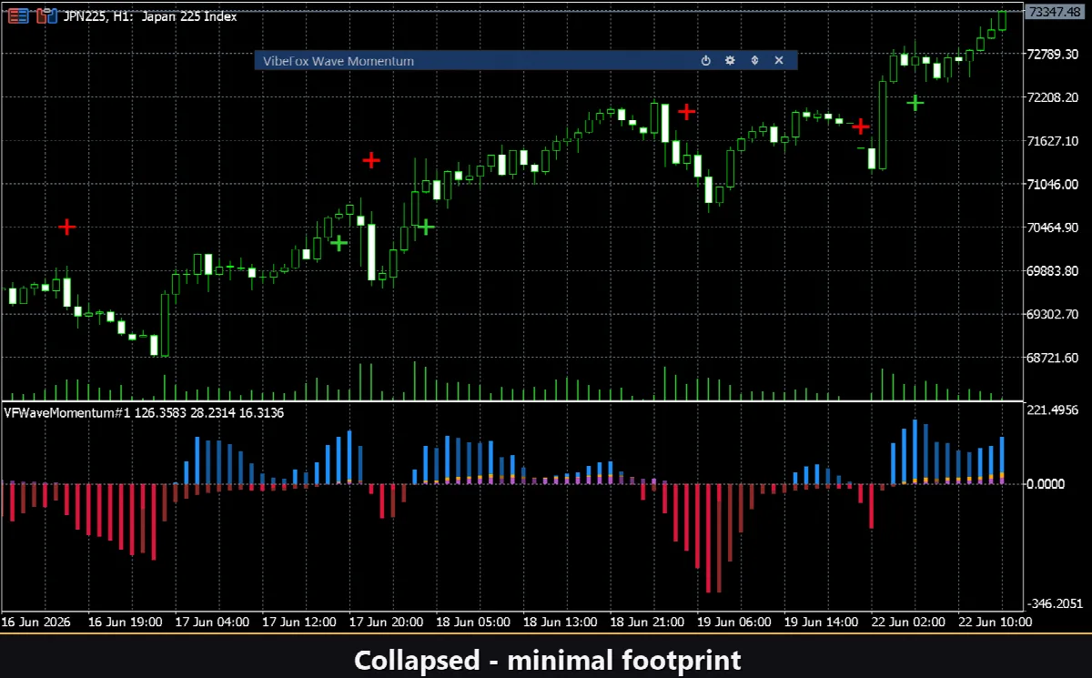Click the VFWaveMomentum#1 indicator label
The height and width of the screenshot is (678, 1092).
coord(145,413)
